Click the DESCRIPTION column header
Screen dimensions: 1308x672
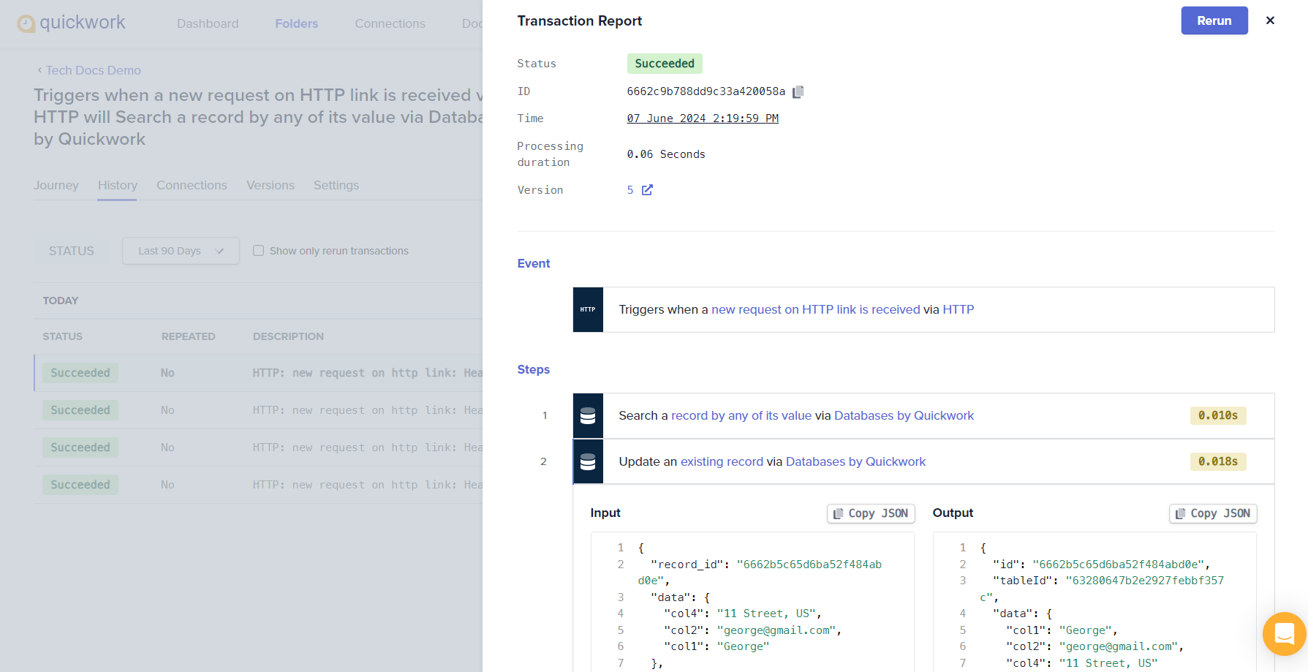(x=288, y=336)
